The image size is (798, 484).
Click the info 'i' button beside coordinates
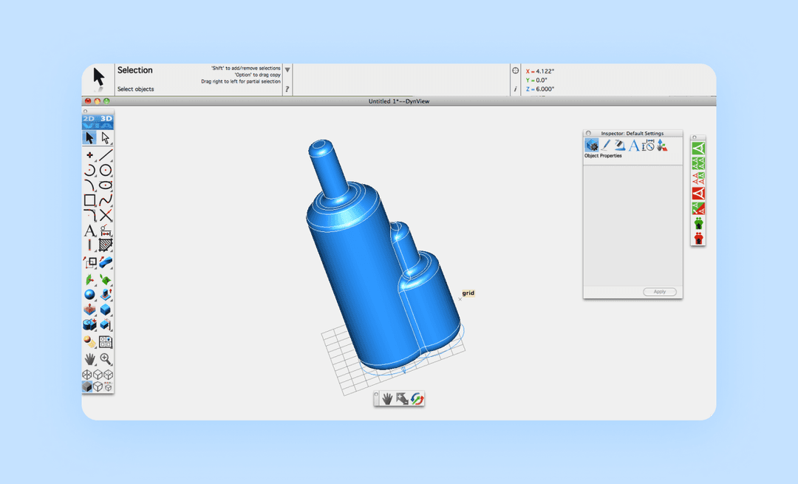(515, 89)
